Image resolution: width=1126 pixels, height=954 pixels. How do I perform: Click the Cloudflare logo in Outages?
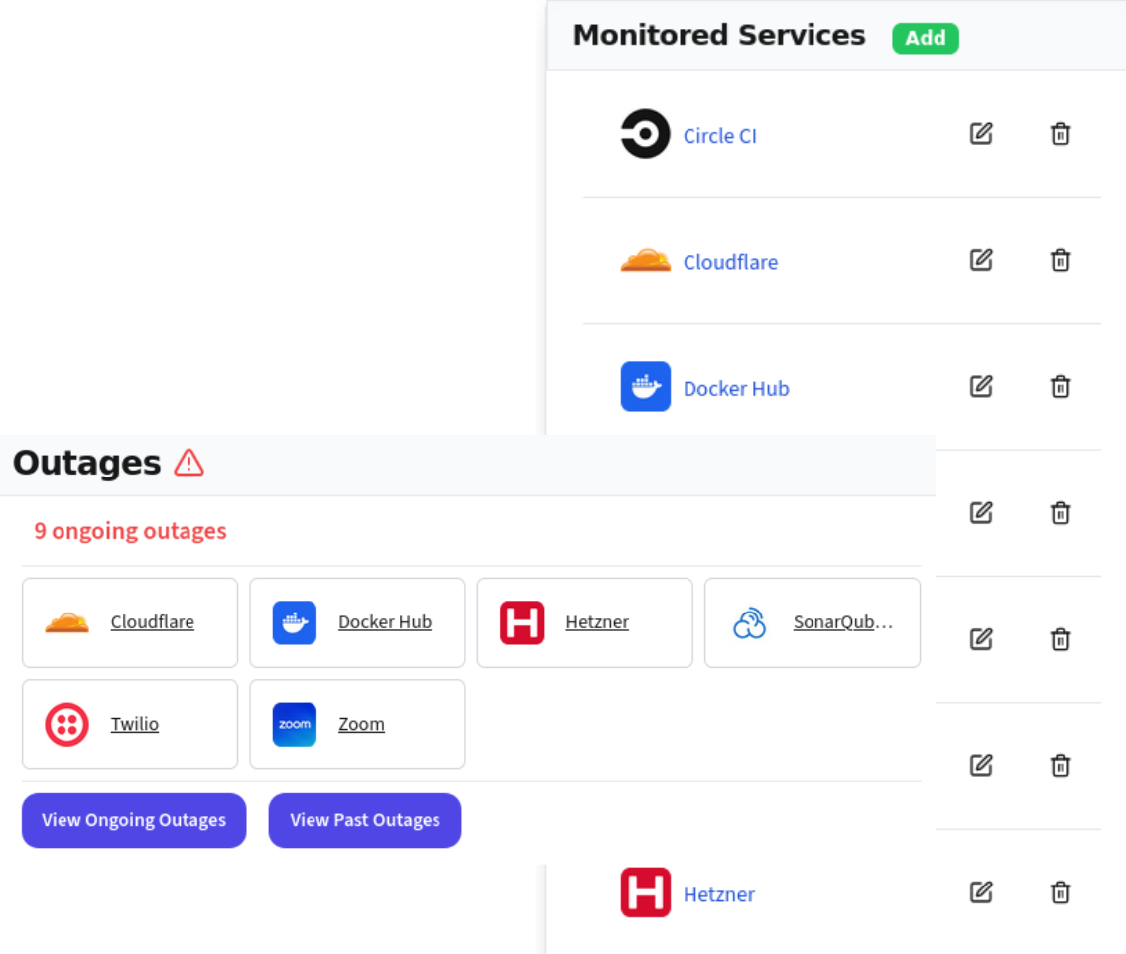pos(66,622)
